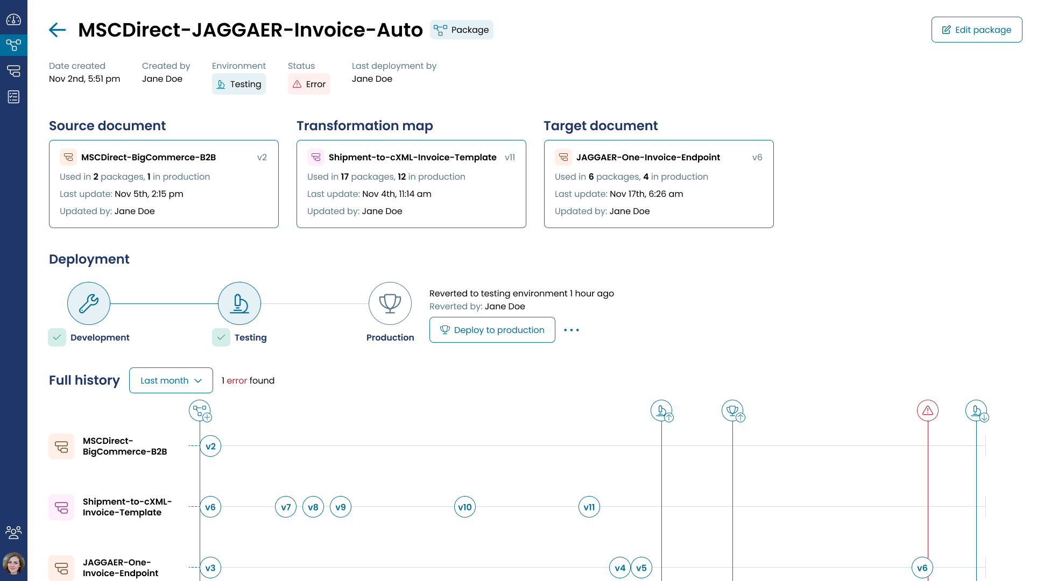Open packages icon in sidebar
1044x581 pixels.
tap(13, 45)
